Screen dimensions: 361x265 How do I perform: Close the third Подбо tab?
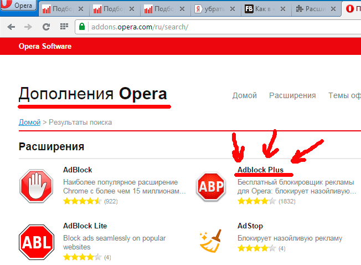182,9
